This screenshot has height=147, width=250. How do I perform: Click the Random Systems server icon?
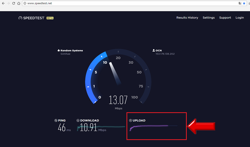(58, 50)
